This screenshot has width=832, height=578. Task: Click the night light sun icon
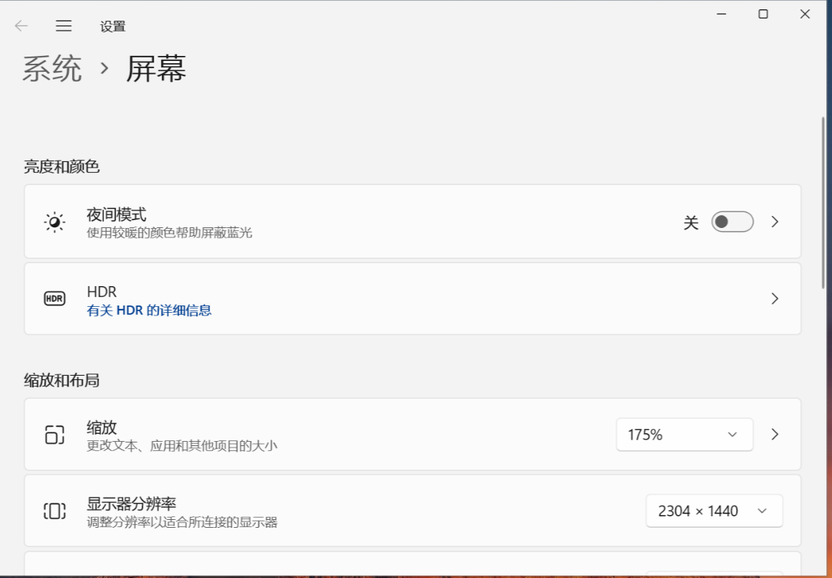point(54,222)
